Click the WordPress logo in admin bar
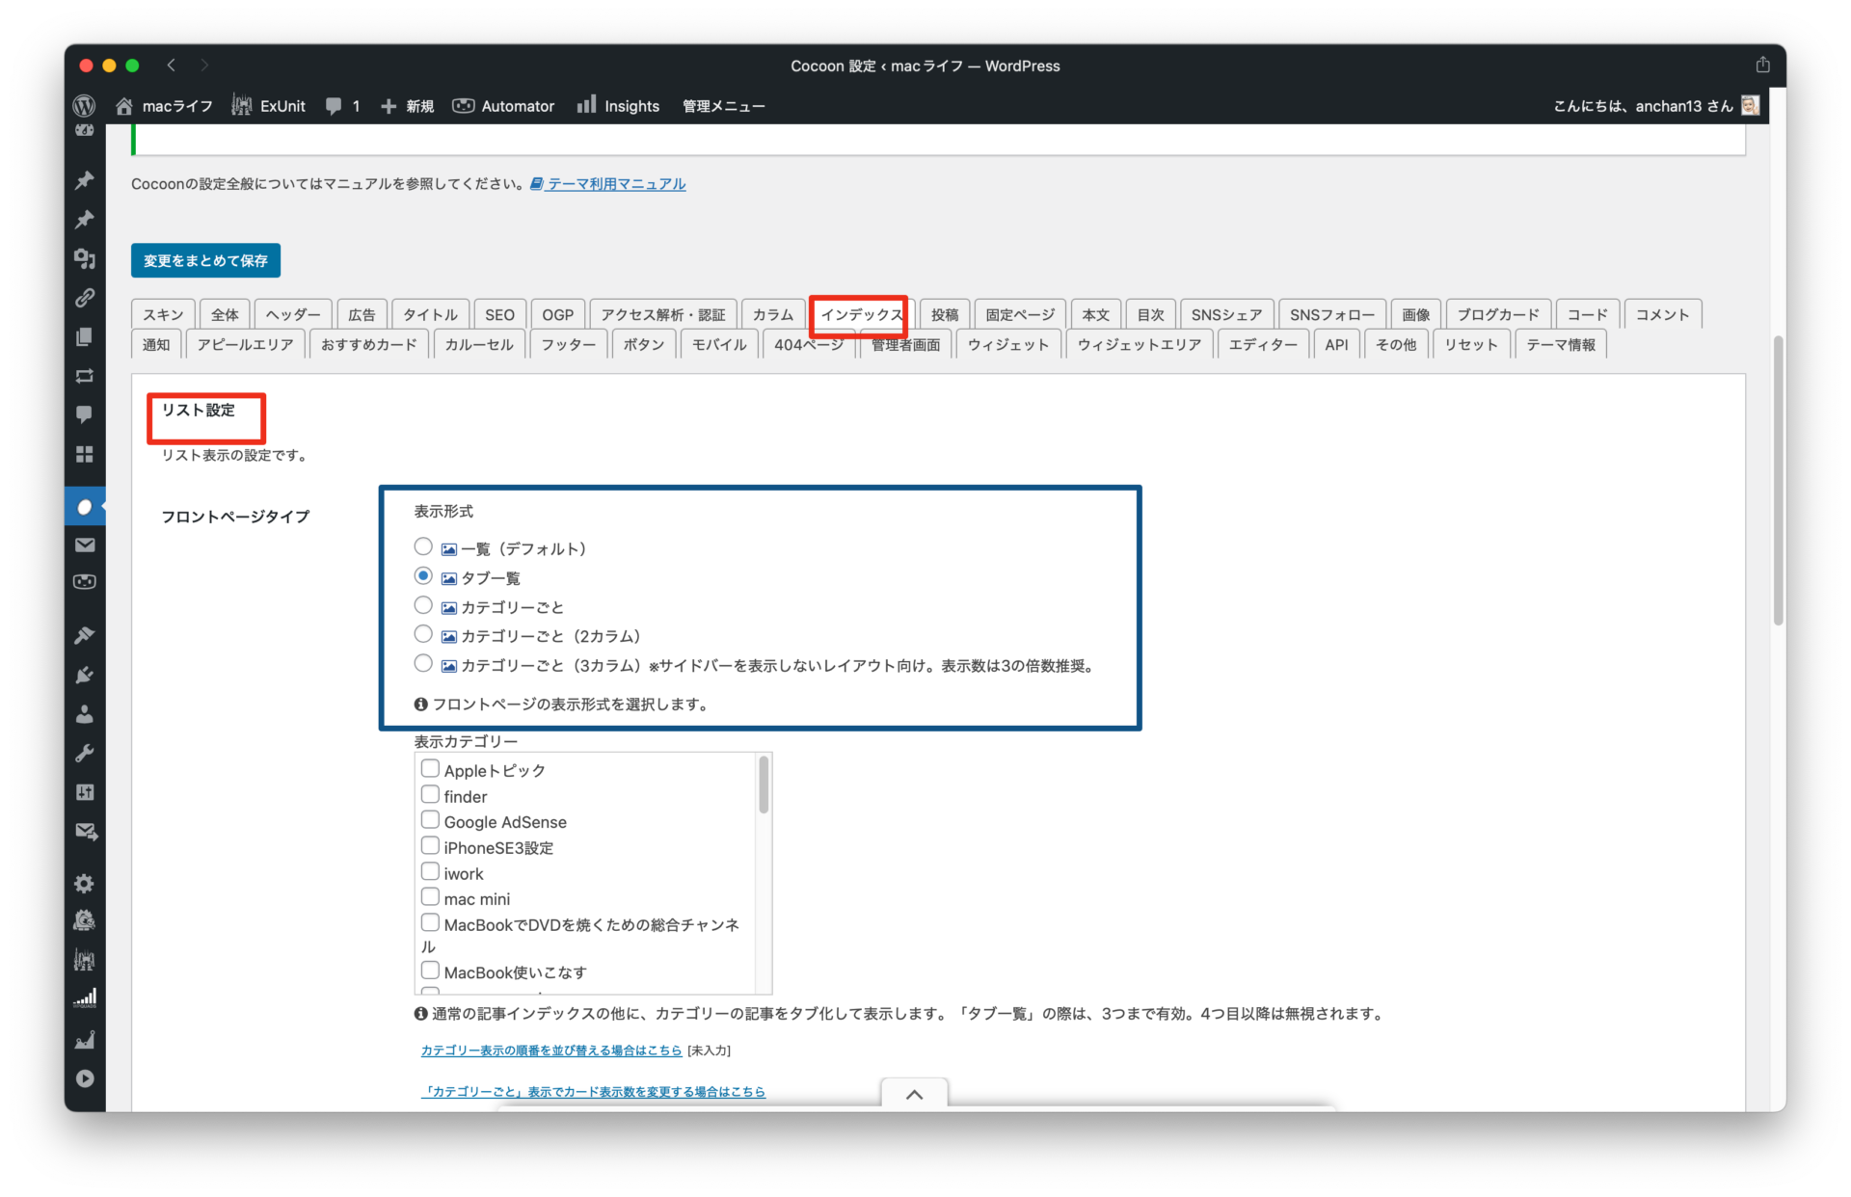Image resolution: width=1851 pixels, height=1197 pixels. point(84,106)
